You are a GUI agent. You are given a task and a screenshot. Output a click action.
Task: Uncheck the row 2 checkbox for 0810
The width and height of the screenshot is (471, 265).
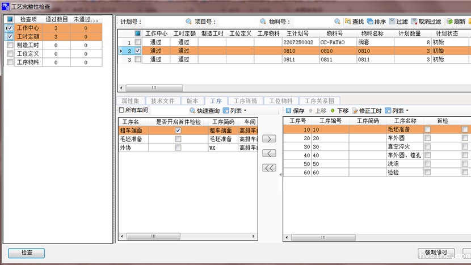click(137, 51)
